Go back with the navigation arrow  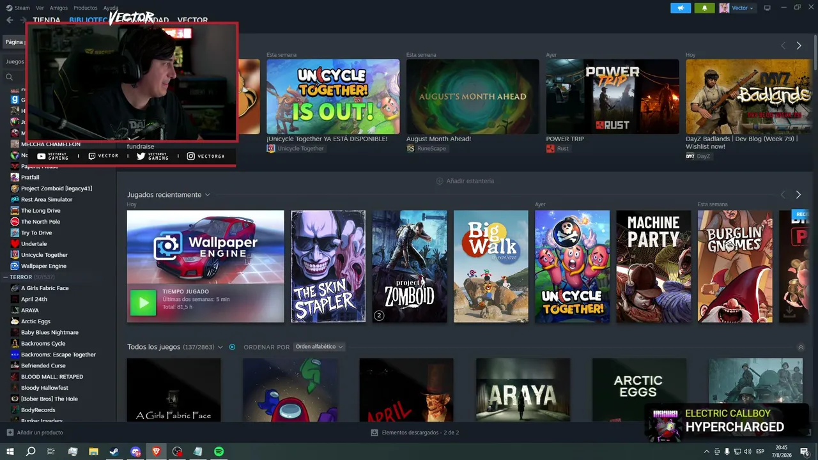pyautogui.click(x=10, y=20)
